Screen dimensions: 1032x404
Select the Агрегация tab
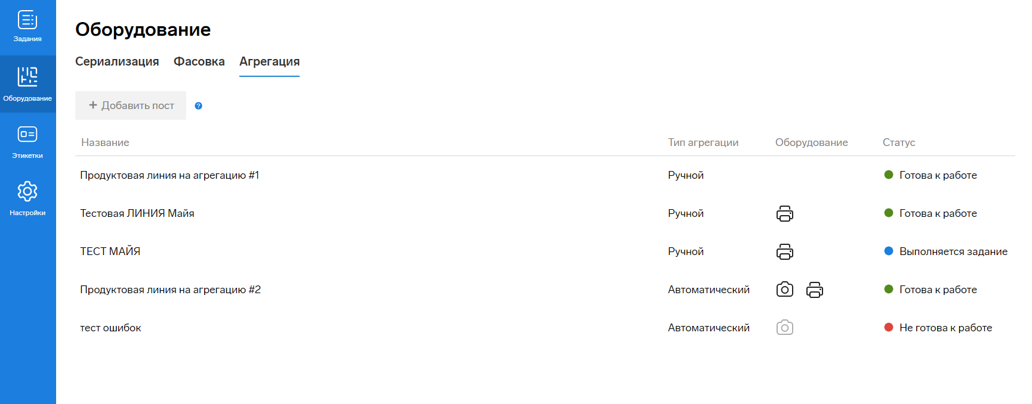[x=269, y=61]
